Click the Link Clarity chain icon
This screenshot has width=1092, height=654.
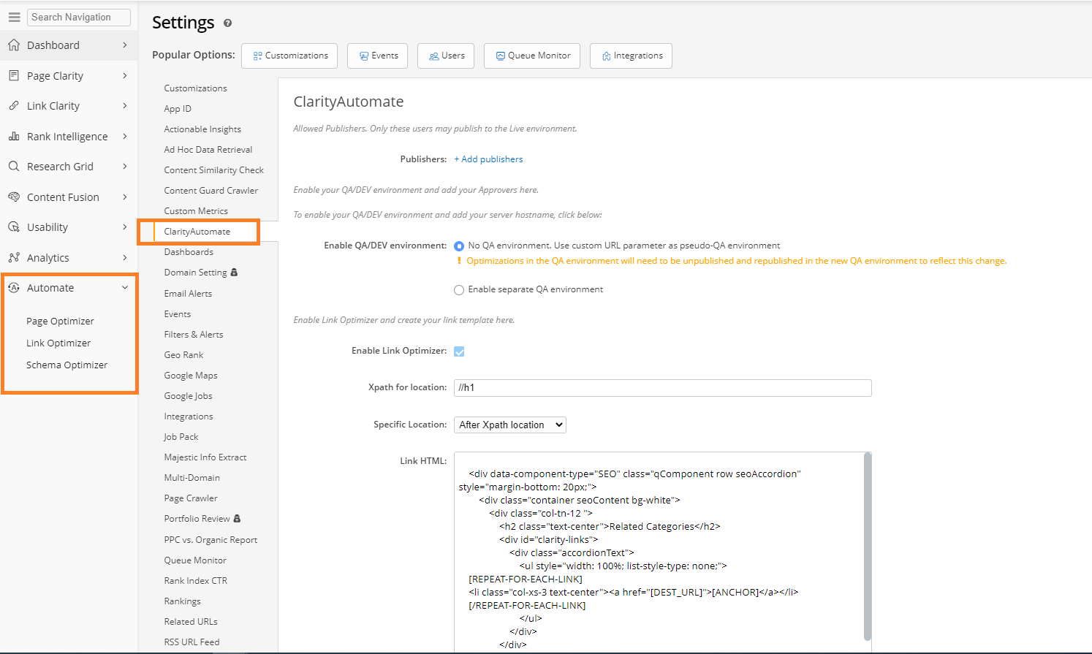pyautogui.click(x=14, y=106)
